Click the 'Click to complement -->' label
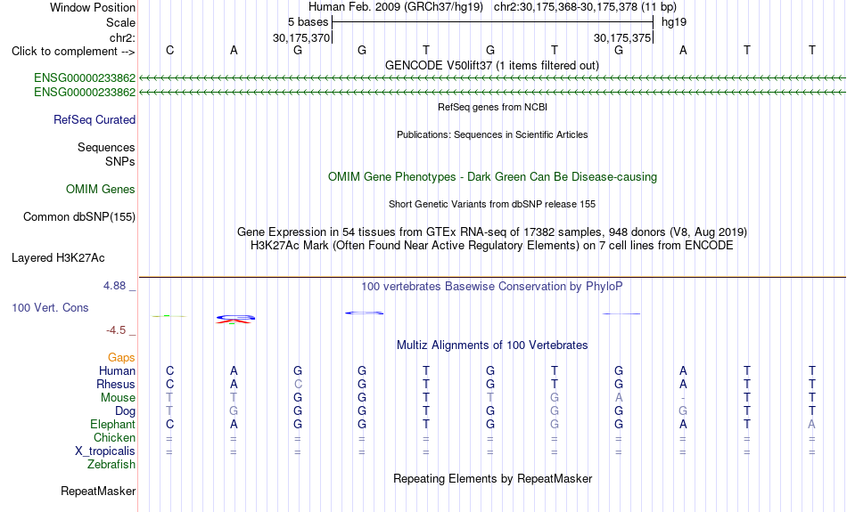This screenshot has width=847, height=512. click(73, 52)
